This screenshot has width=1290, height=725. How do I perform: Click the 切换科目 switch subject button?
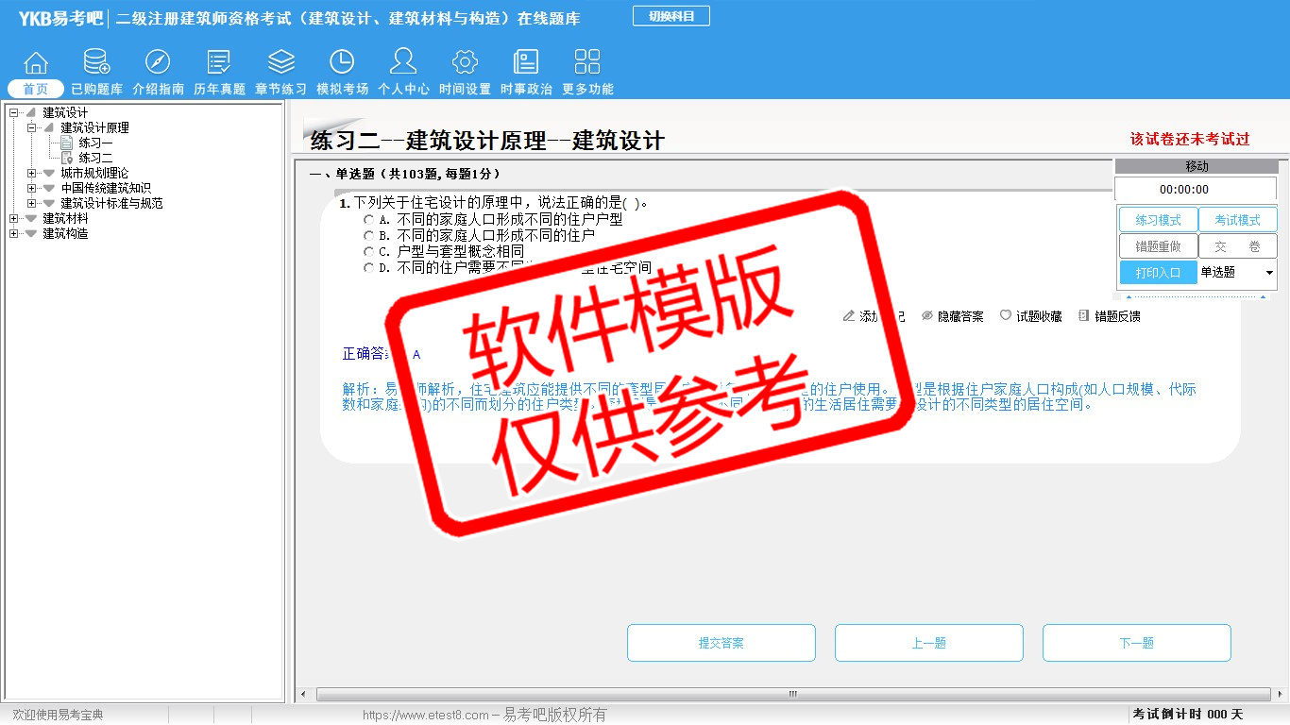point(671,16)
